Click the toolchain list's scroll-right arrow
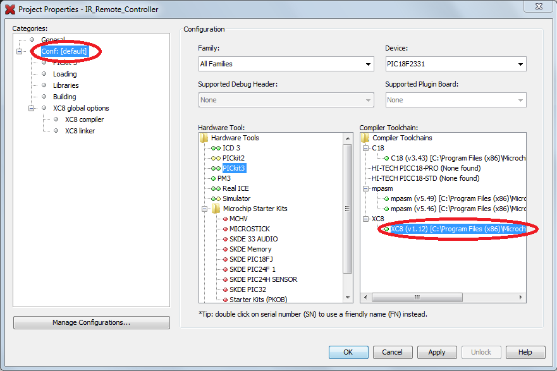557x371 pixels. point(520,297)
